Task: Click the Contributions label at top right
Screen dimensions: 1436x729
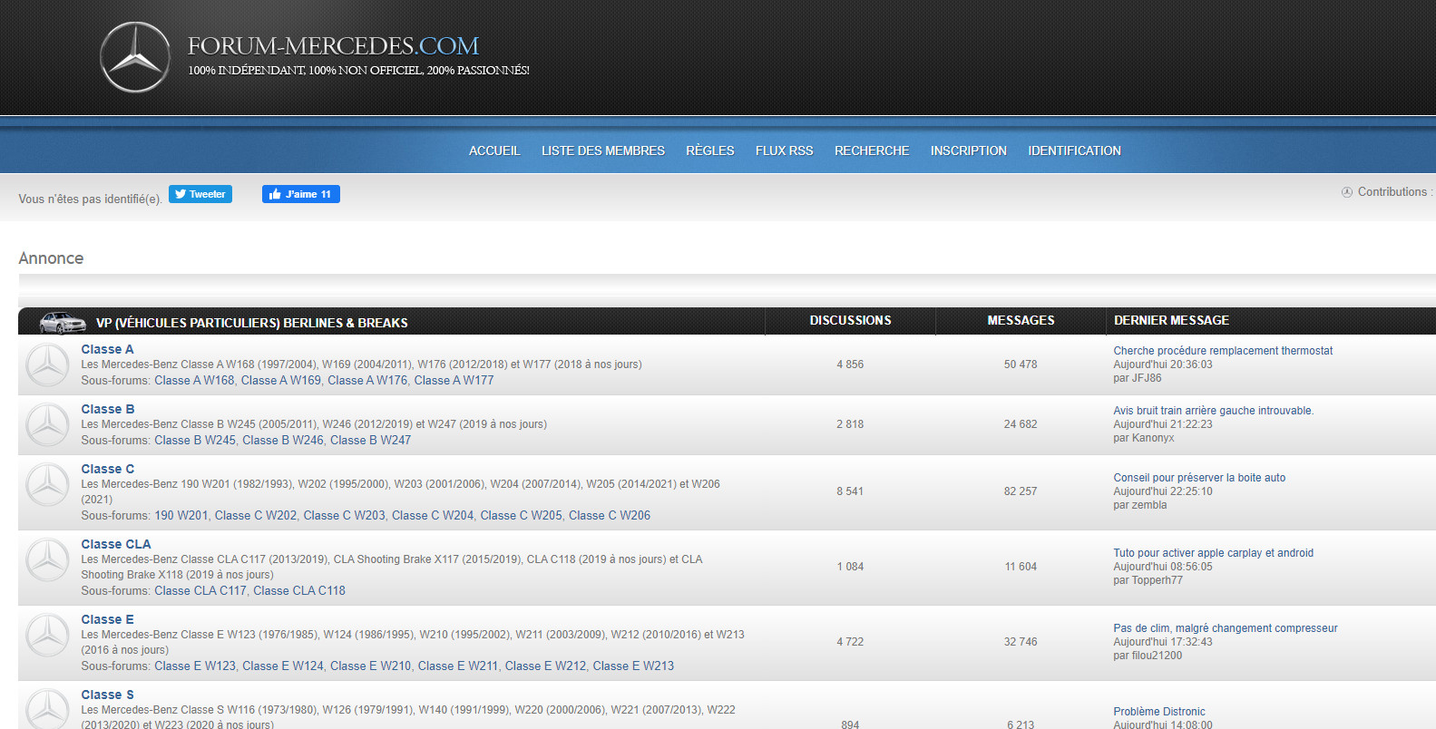Action: 1395,192
